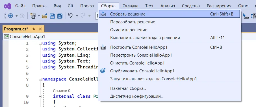Collapse the using directives block
Viewport: 256px width, 107px height.
pos(40,43)
